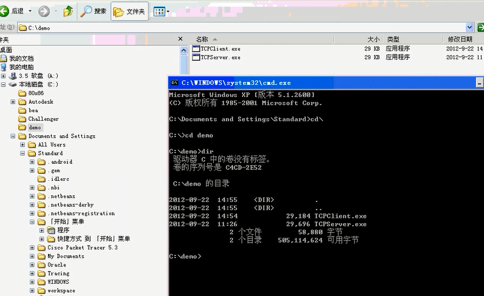
Task: Select the bea folder icon
Action: point(22,110)
